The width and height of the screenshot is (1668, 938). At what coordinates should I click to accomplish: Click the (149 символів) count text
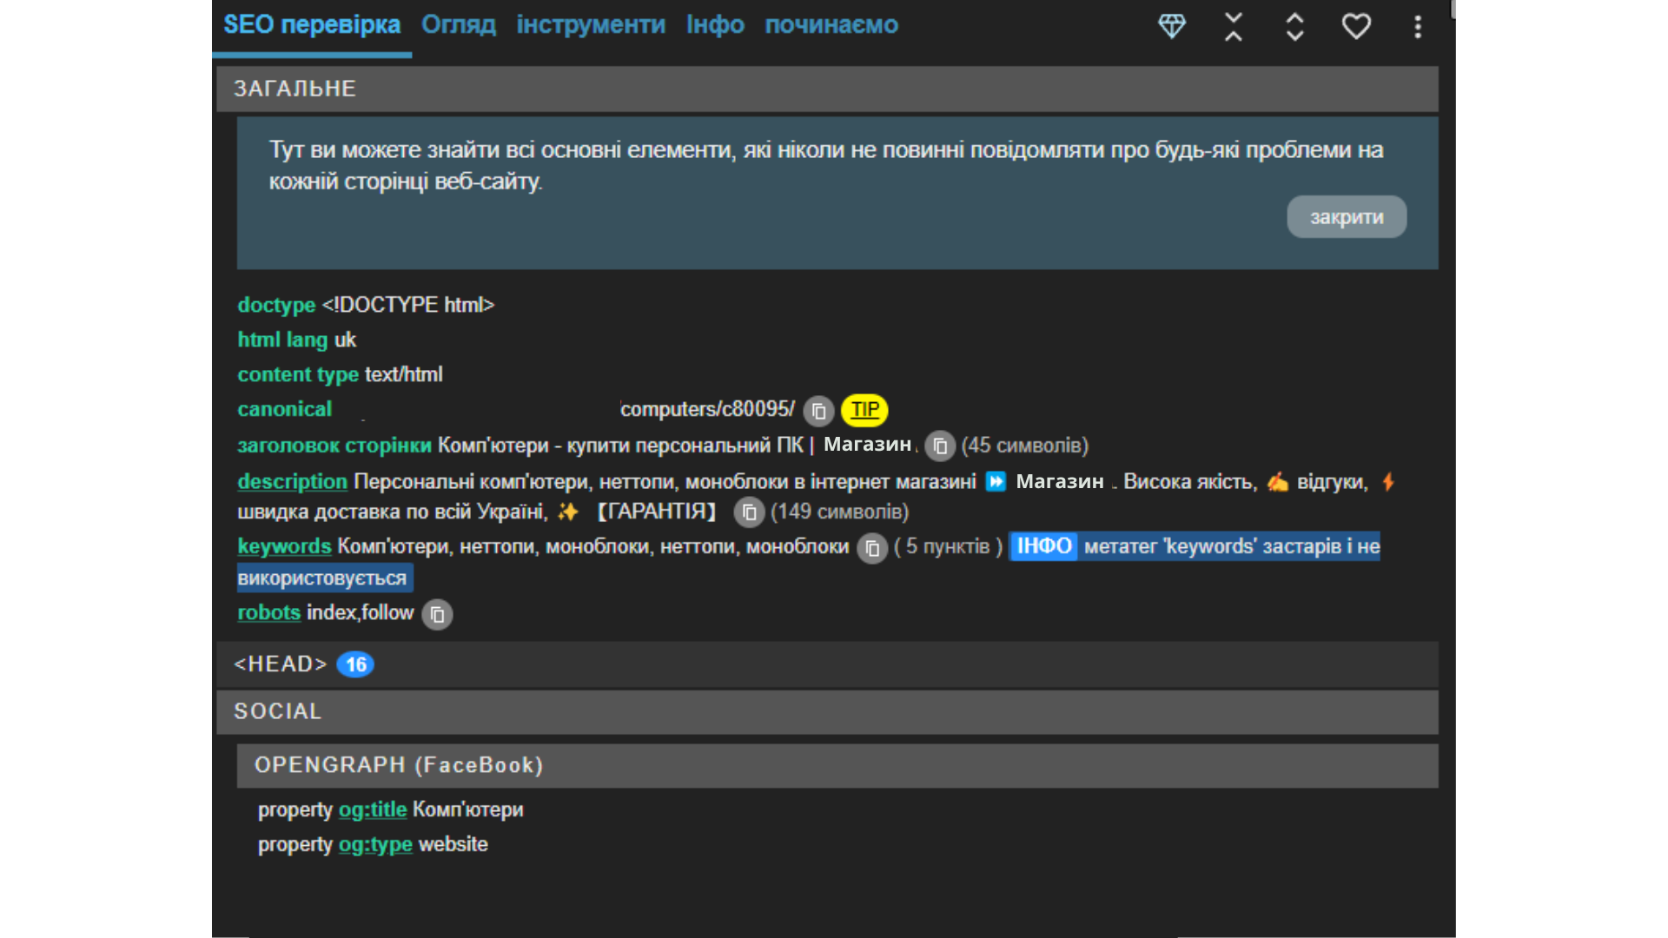pyautogui.click(x=839, y=512)
